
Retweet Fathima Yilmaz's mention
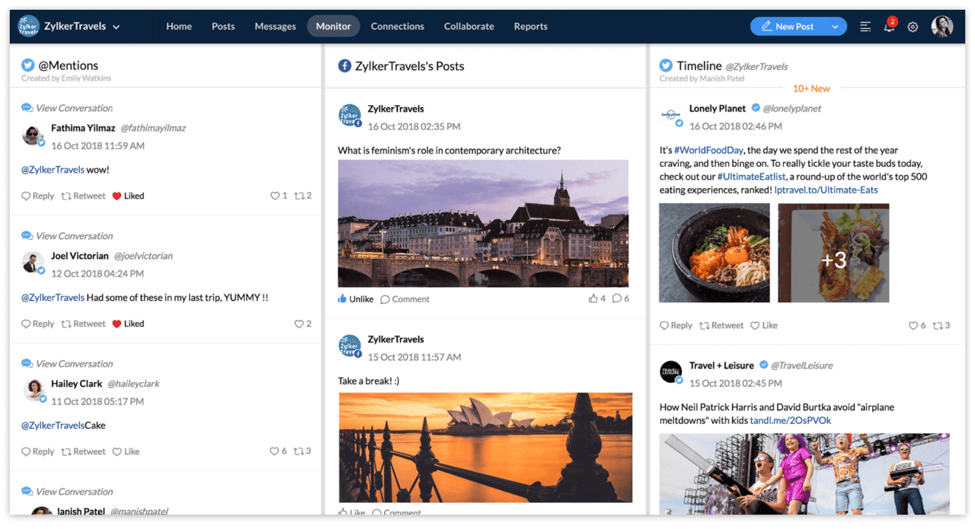click(82, 196)
